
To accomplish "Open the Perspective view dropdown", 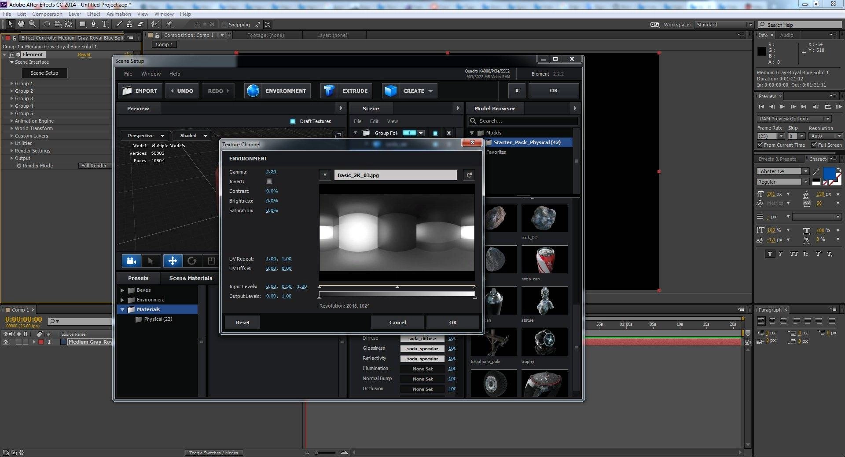I will 145,136.
